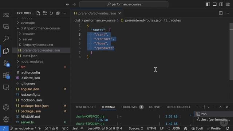Click the errors and warnings counter
233x131 pixels.
click(51, 128)
